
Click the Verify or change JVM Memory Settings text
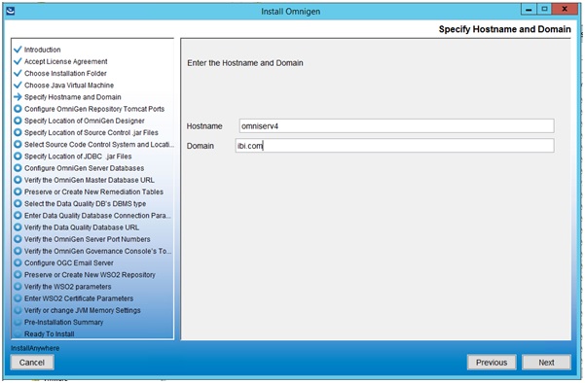click(83, 310)
